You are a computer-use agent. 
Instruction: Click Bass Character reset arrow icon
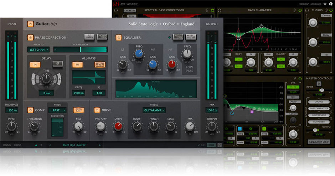(220, 10)
